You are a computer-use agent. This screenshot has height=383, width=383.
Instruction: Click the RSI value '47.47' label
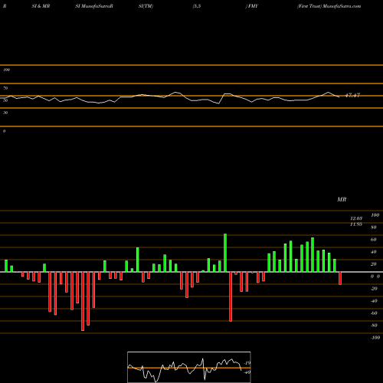tap(352, 95)
